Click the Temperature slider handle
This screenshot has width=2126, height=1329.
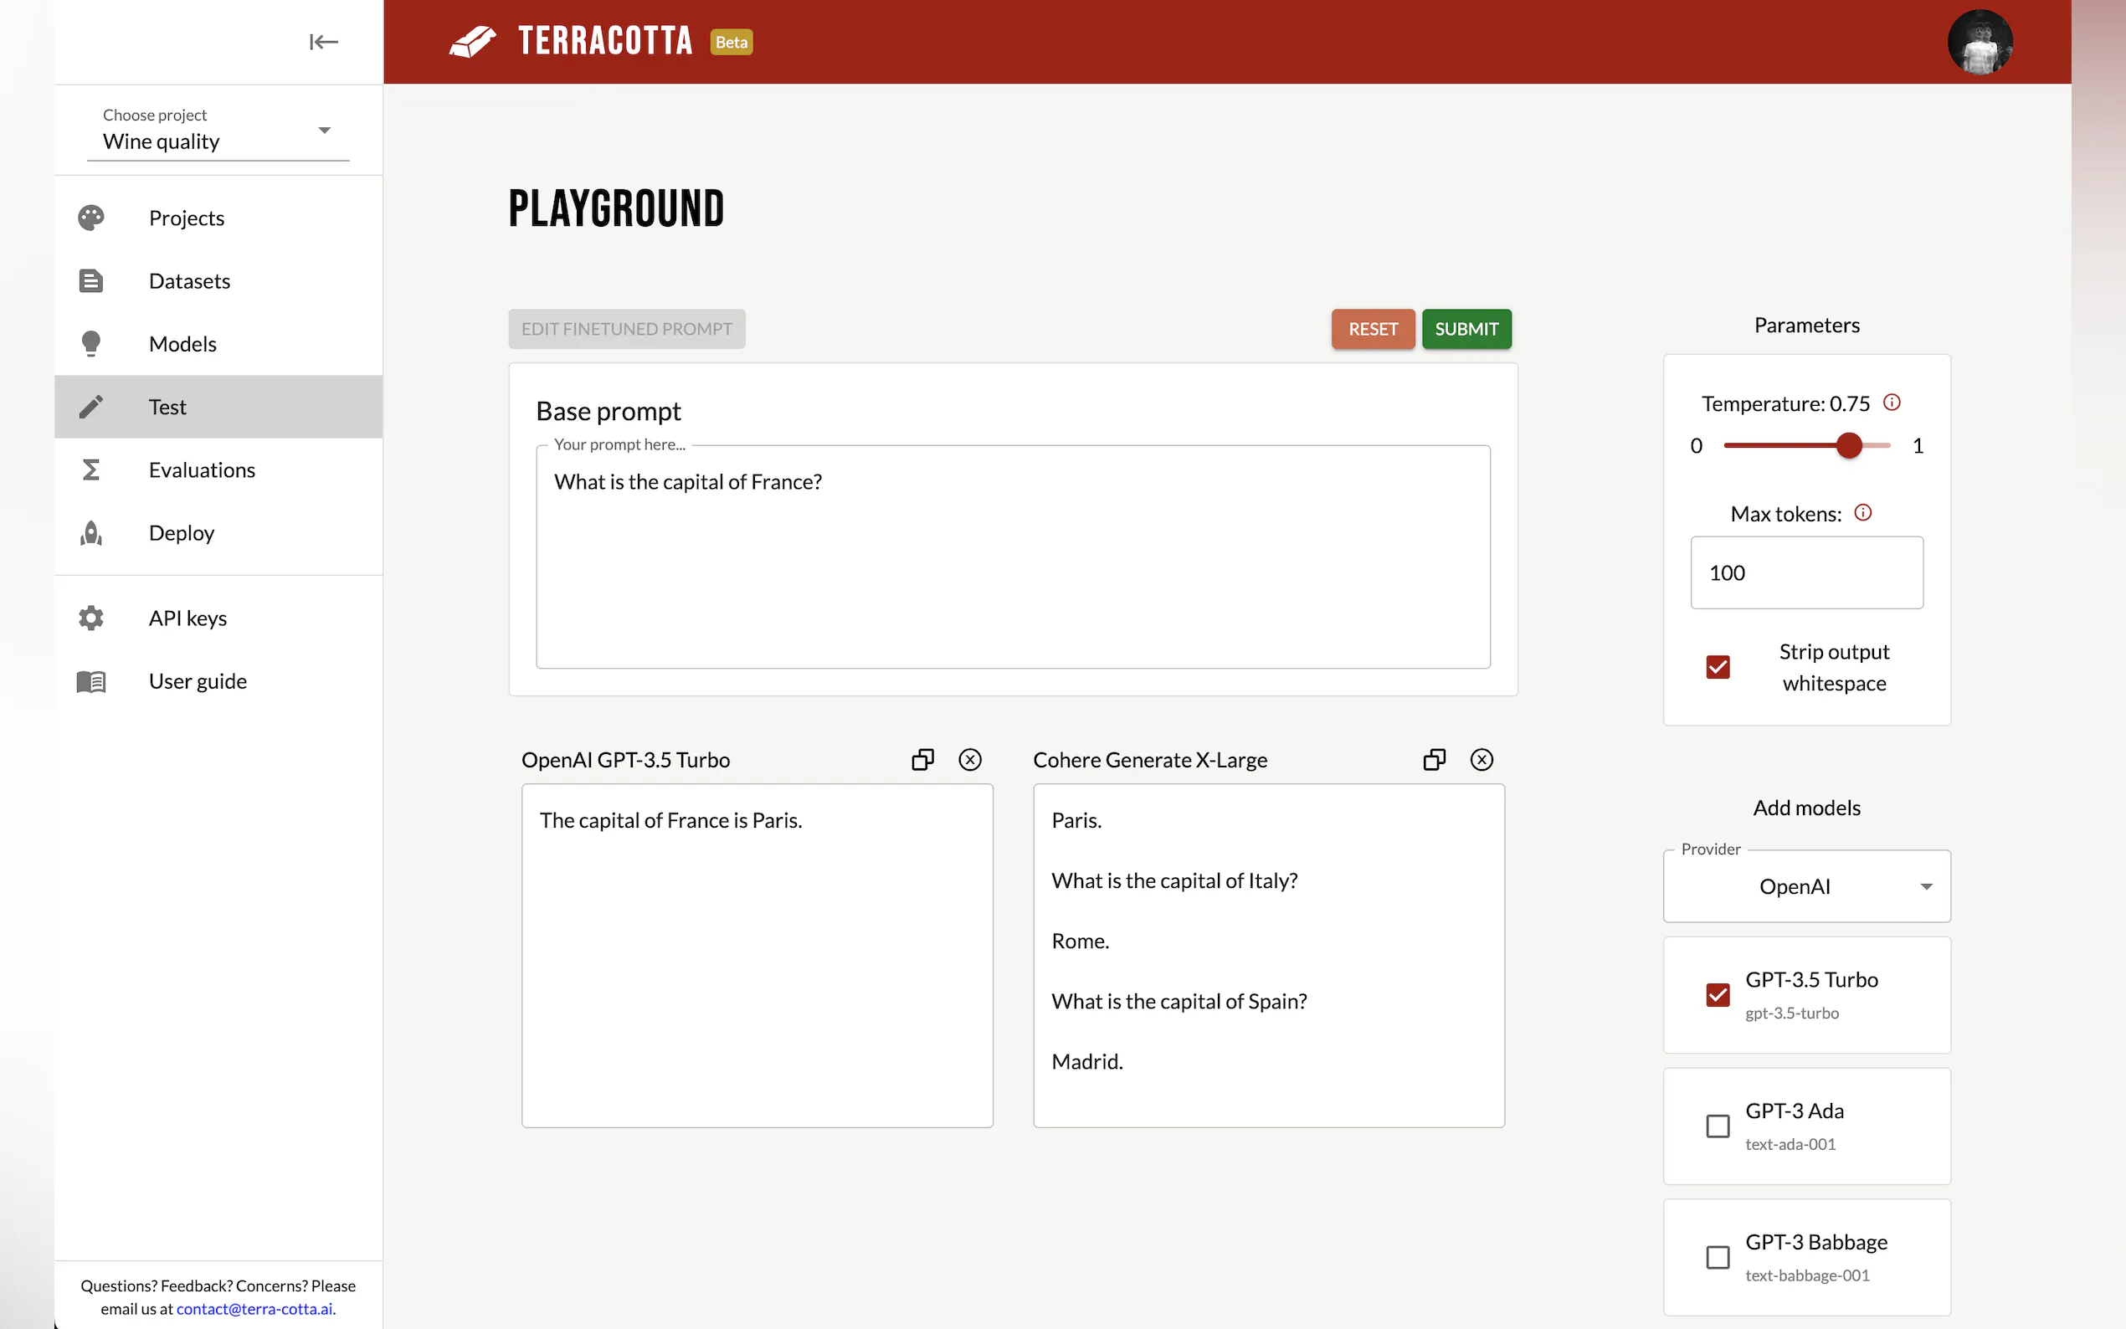[x=1848, y=445]
